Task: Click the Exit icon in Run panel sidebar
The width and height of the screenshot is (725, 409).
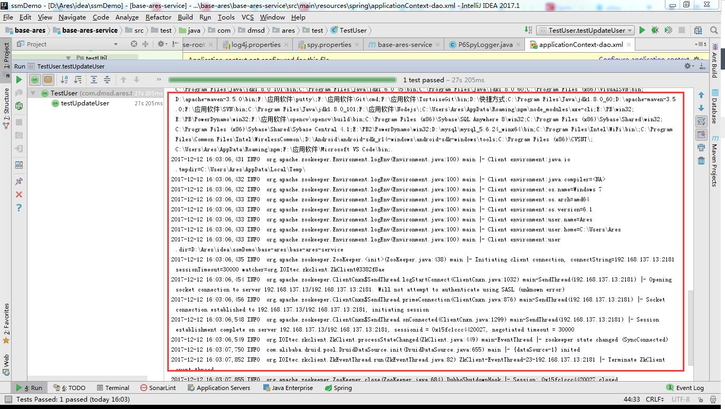Action: point(19,149)
